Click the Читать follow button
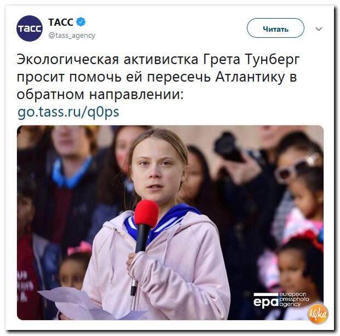The height and width of the screenshot is (336, 340). [275, 28]
